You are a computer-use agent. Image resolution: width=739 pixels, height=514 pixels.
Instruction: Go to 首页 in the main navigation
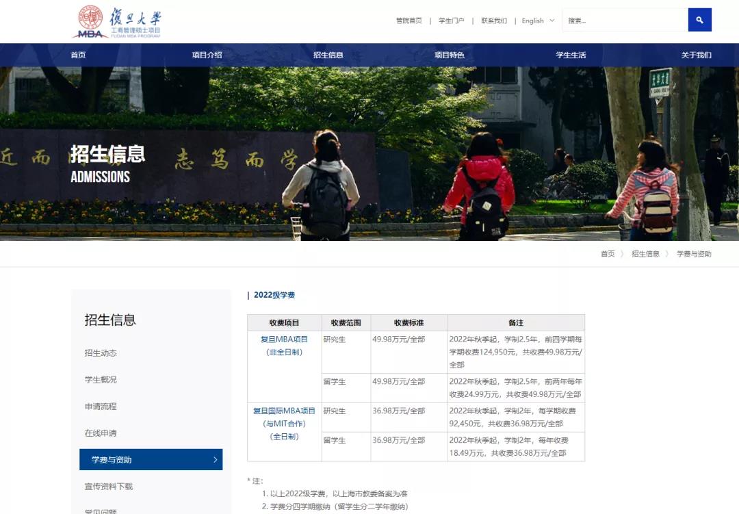coord(78,55)
